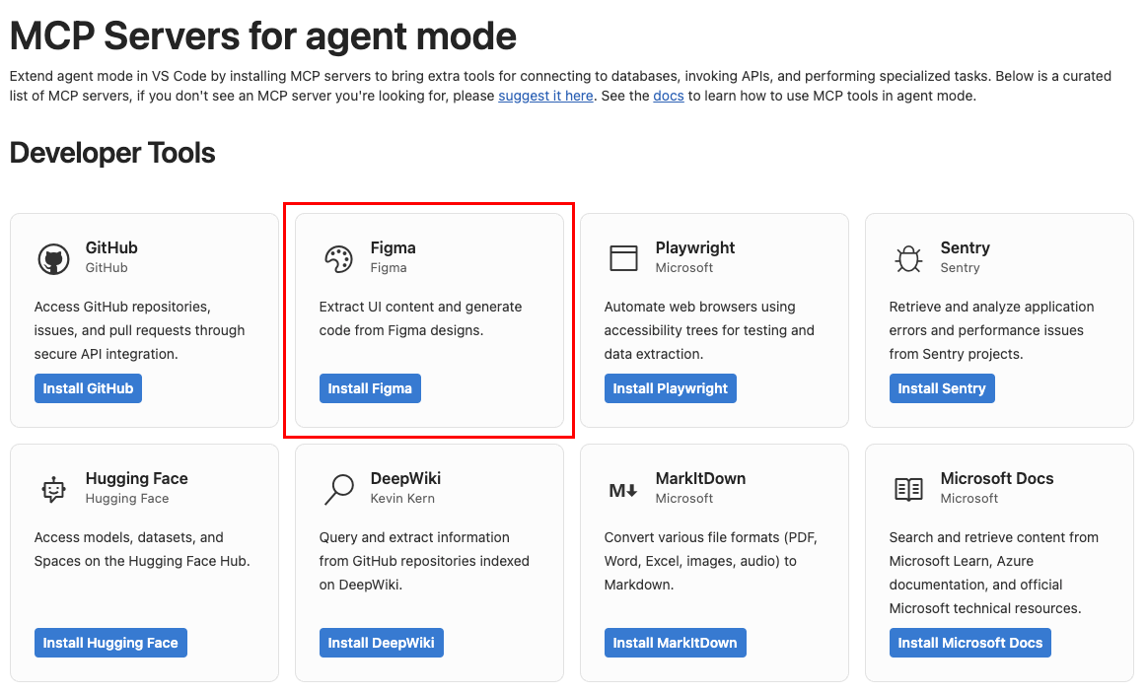Install the Microsoft Docs server

point(970,643)
